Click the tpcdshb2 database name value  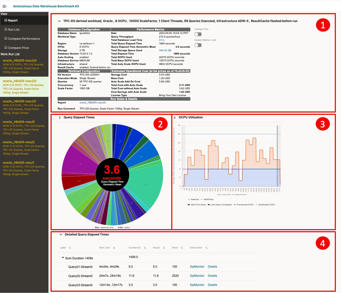click(85, 33)
